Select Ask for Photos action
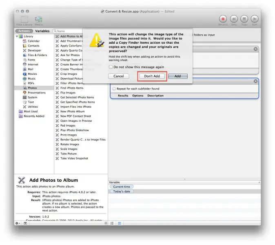Screen dimensions: 275x245 point(70,55)
